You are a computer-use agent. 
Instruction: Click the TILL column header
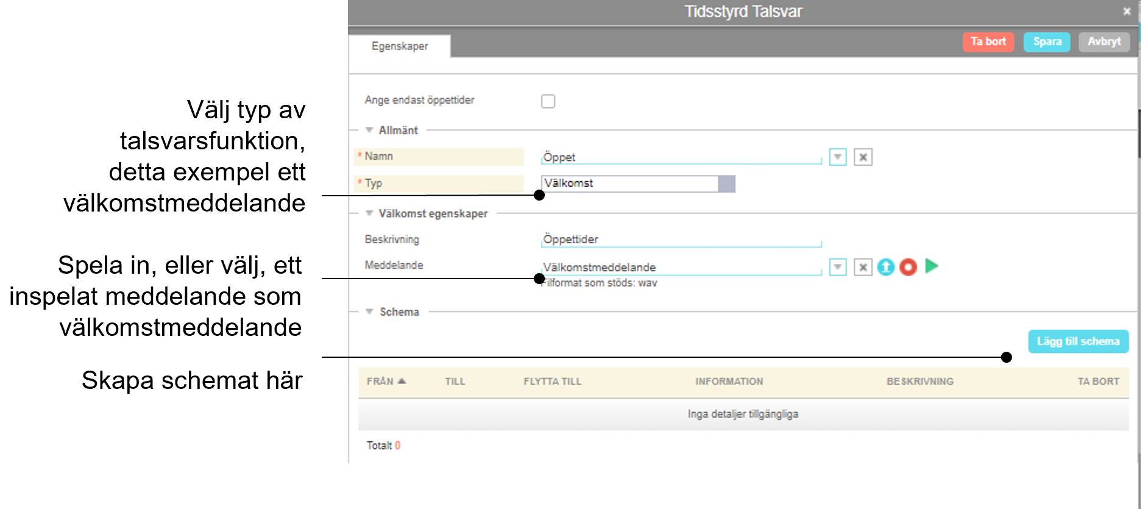[x=455, y=382]
